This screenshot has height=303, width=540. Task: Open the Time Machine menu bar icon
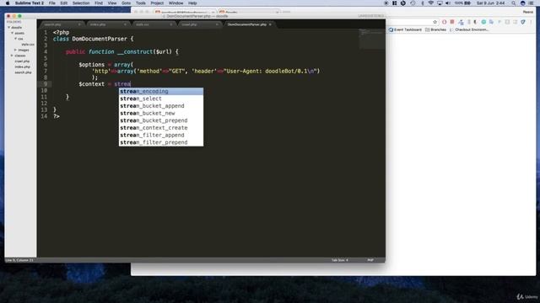pos(413,3)
